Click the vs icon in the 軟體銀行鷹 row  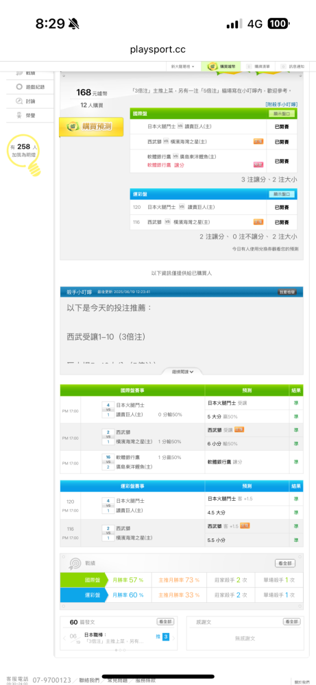(175, 156)
